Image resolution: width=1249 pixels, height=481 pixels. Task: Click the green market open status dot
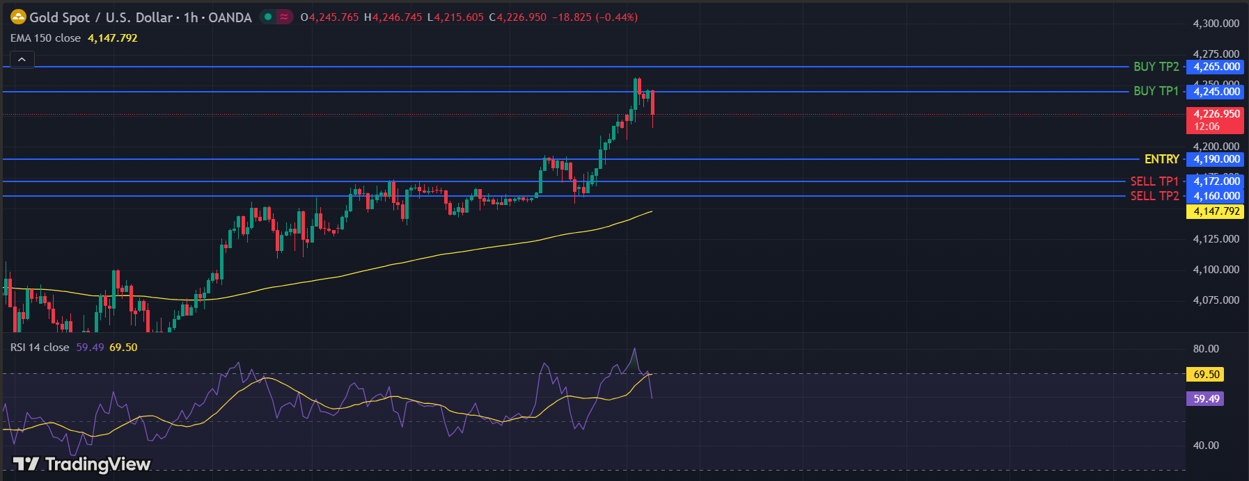tap(268, 17)
